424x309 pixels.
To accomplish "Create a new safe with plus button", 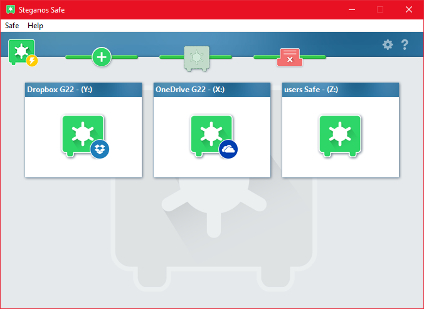I will click(x=102, y=57).
